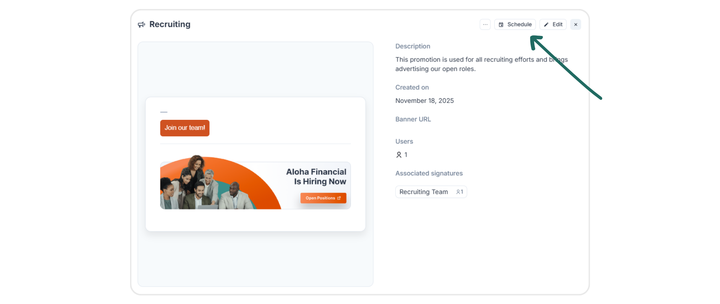Click the Associated signatures heading

point(429,173)
